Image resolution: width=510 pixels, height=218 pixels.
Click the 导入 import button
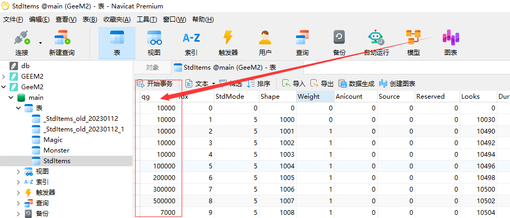pyautogui.click(x=294, y=83)
